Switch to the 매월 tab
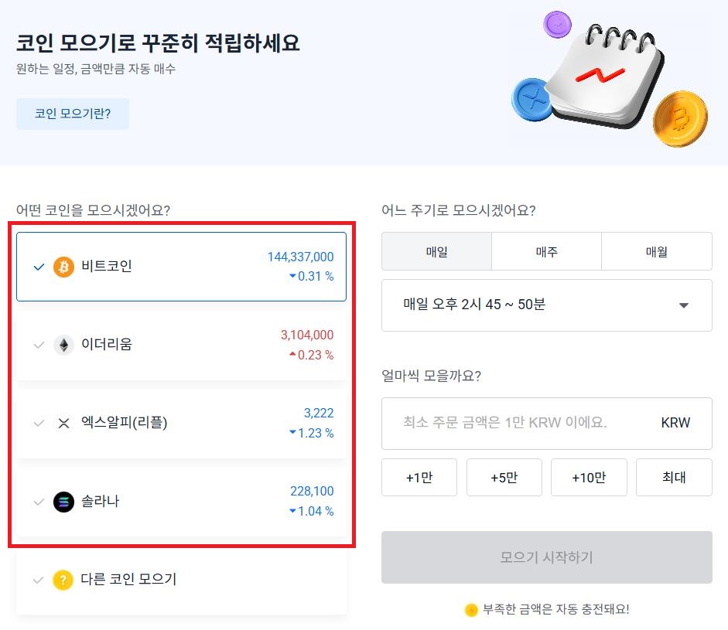This screenshot has width=728, height=630. [657, 251]
